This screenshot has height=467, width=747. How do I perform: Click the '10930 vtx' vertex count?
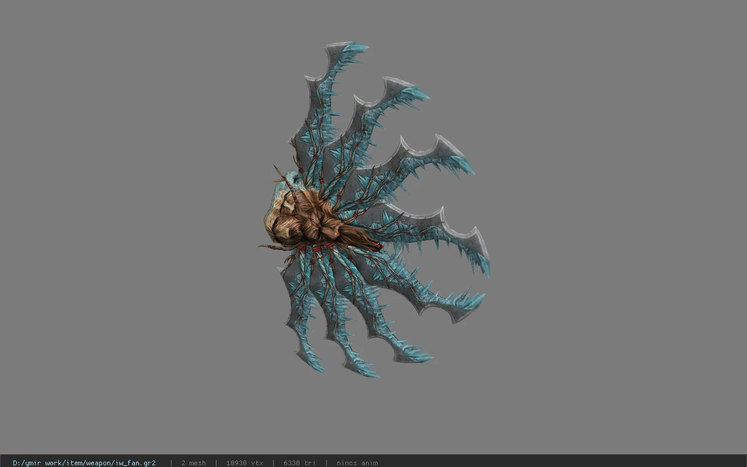point(245,463)
